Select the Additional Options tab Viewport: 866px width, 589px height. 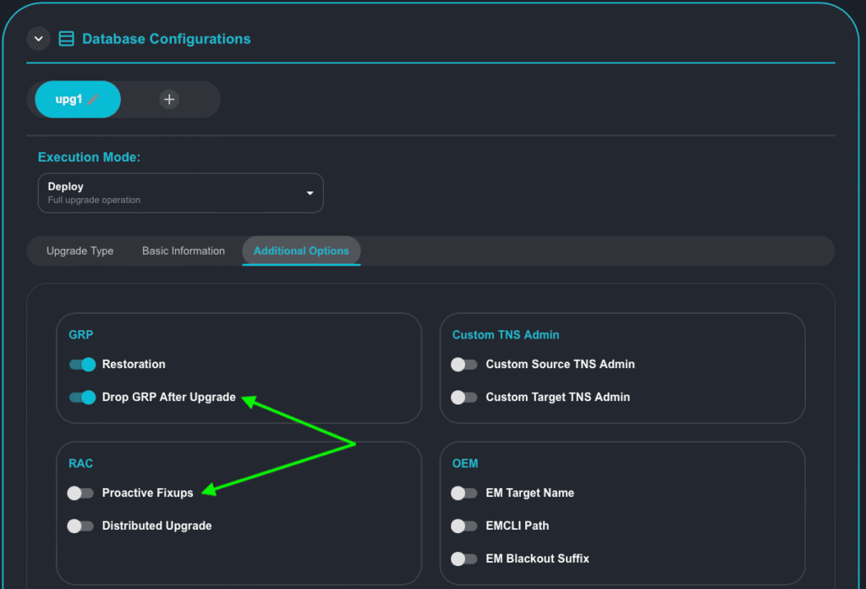tap(301, 250)
